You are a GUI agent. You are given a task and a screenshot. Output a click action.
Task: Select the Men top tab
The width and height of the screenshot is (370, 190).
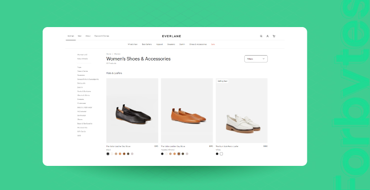point(79,36)
